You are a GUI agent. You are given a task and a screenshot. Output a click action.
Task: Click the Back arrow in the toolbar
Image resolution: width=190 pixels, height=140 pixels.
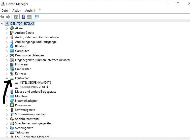coord(3,17)
